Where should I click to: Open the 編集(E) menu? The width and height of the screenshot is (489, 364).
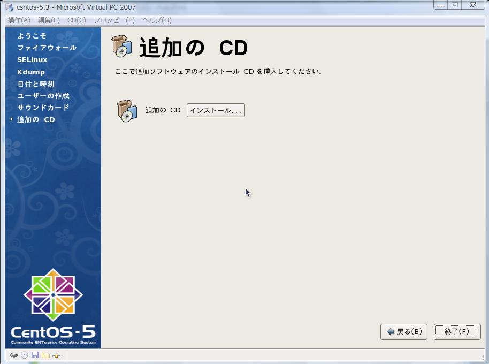point(49,20)
